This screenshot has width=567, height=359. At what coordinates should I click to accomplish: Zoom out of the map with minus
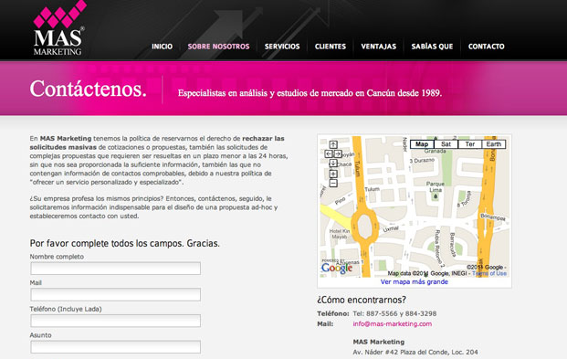pyautogui.click(x=333, y=183)
